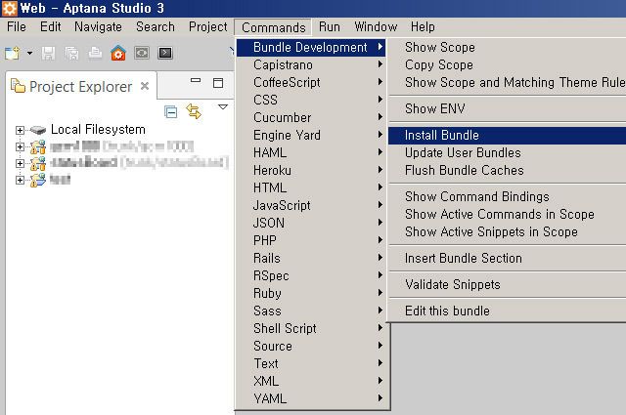Viewport: 626px width, 415px height.
Task: Choose Update User Bundles
Action: pos(508,152)
